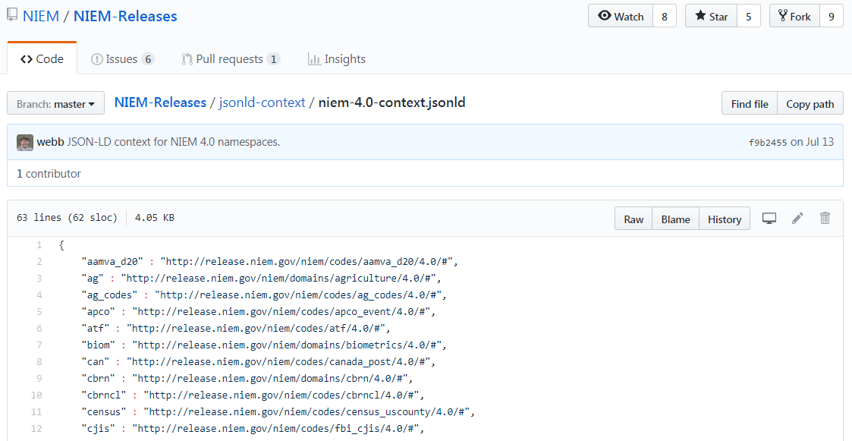This screenshot has height=441, width=852.
Task: Copy path of the file
Action: [x=810, y=104]
